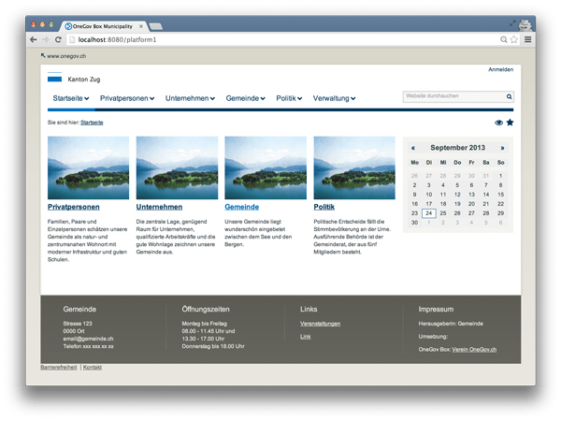Go to next month in calendar
561x421 pixels.
pos(502,148)
